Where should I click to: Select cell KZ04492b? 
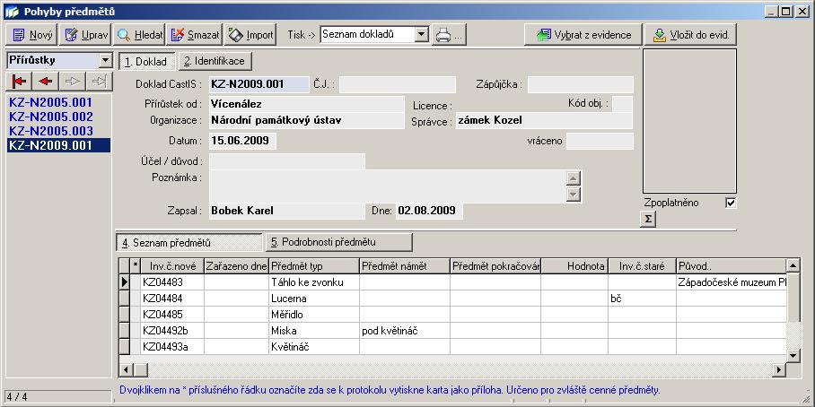(172, 331)
